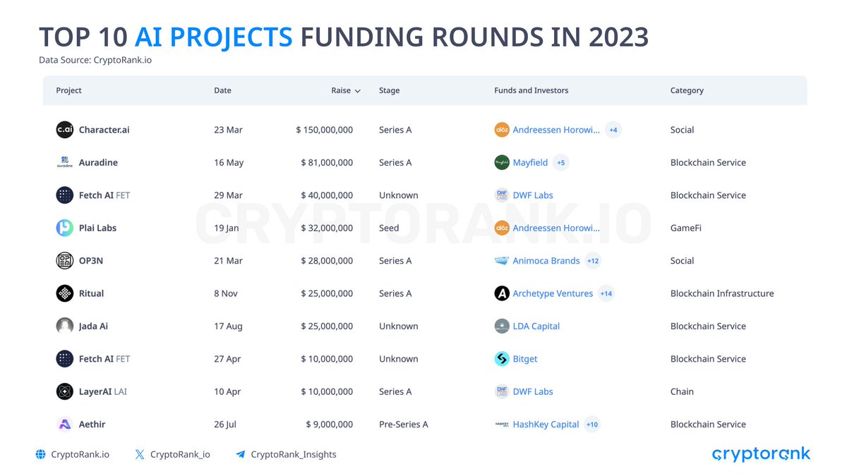Expand the +12 investors badge for OP3N
Image resolution: width=847 pixels, height=476 pixels.
593,261
